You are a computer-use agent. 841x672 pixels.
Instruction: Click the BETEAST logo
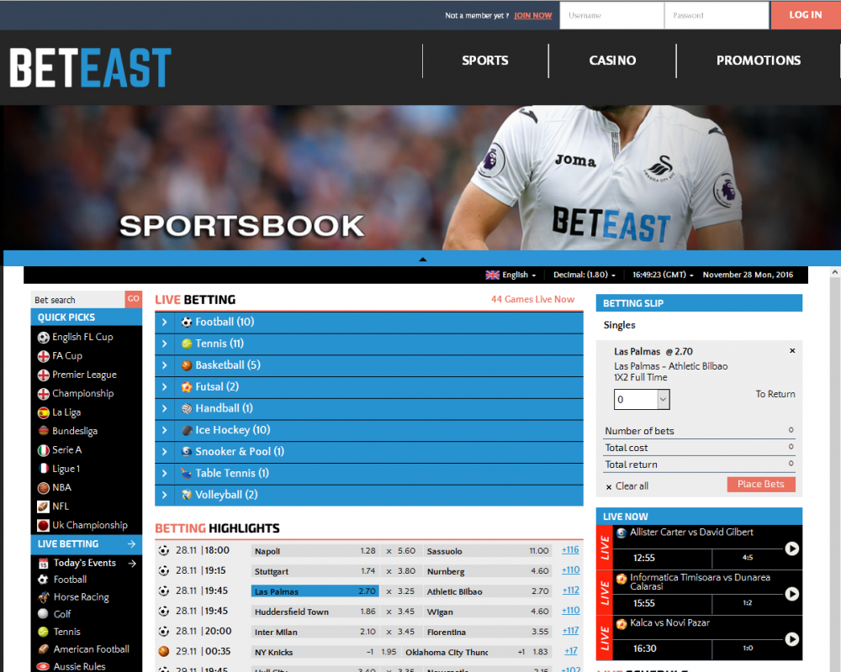click(91, 67)
